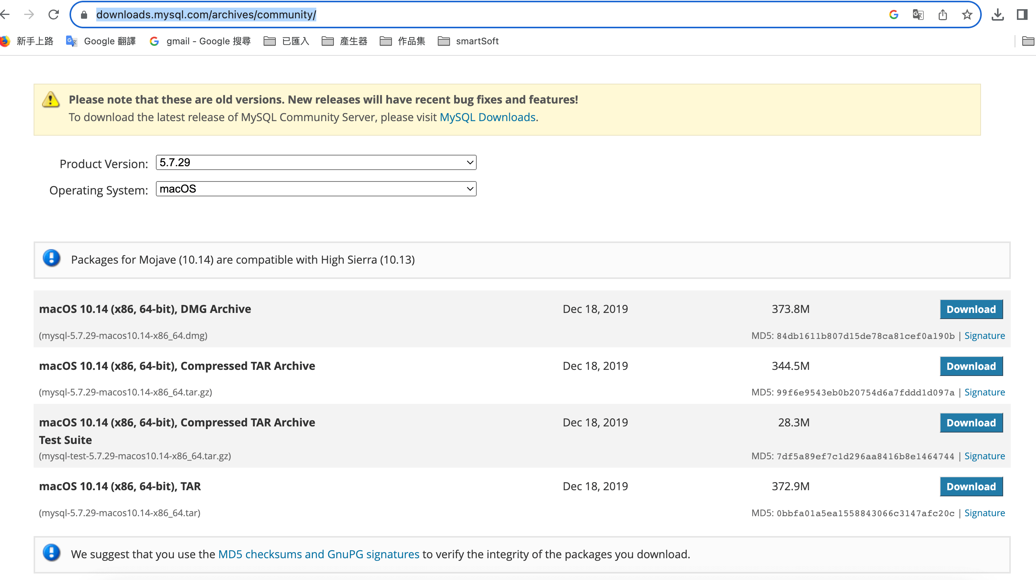Open the Operating System dropdown
Image resolution: width=1036 pixels, height=580 pixels.
coord(316,189)
